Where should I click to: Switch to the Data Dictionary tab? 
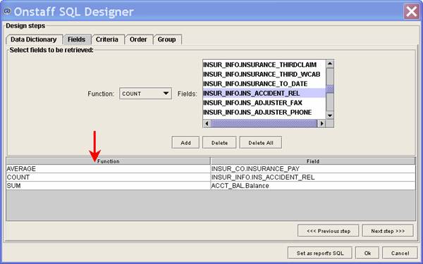pos(34,39)
